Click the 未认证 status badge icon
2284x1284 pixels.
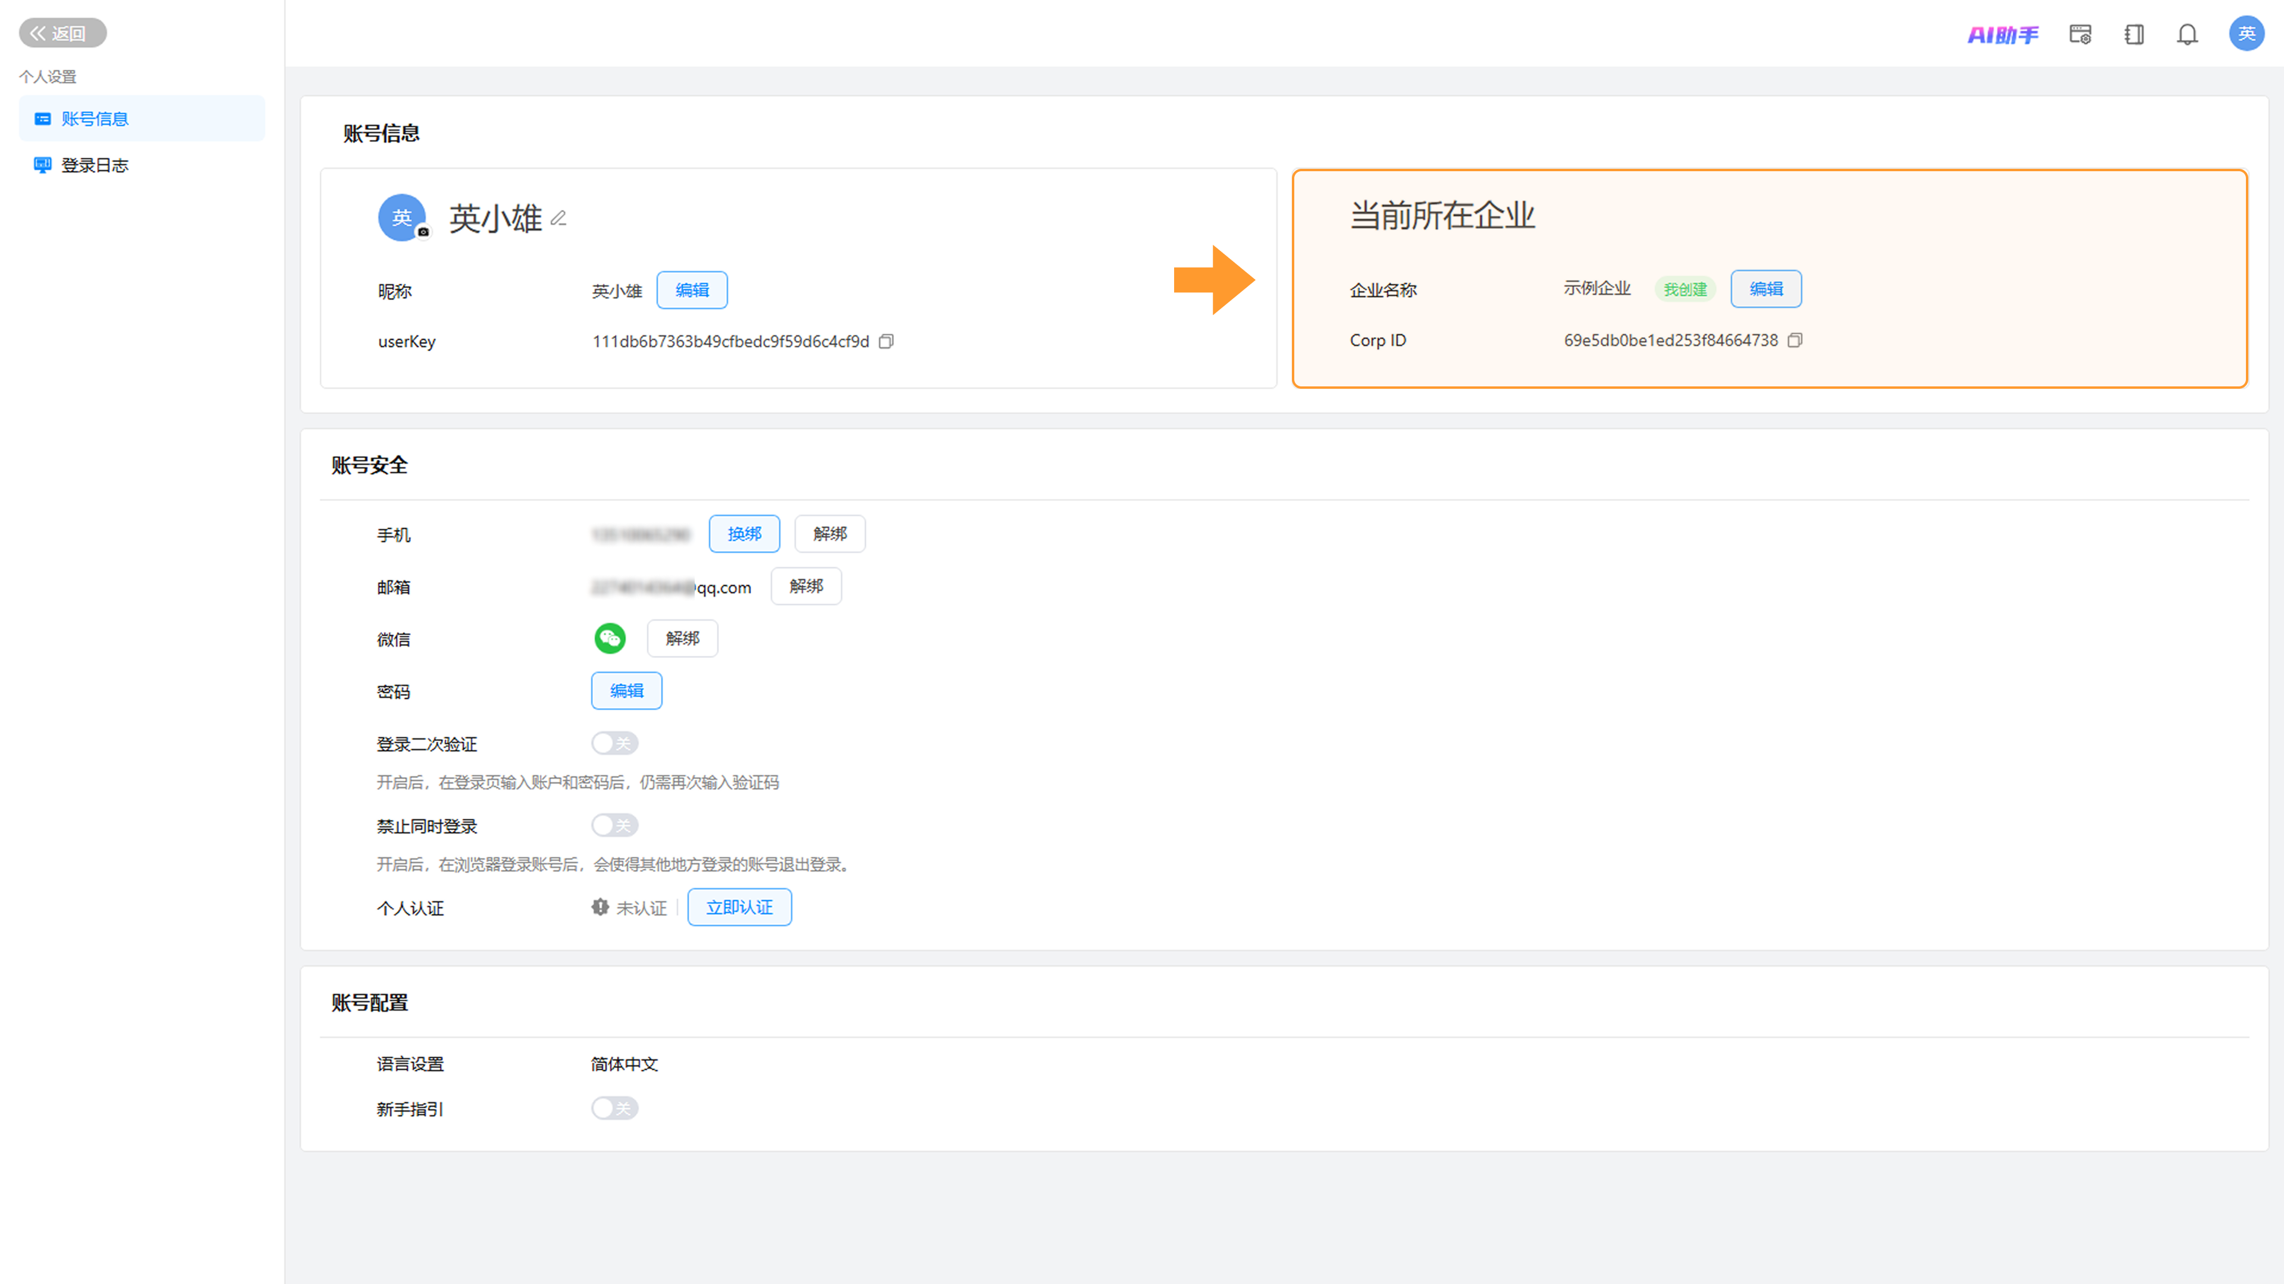(600, 907)
